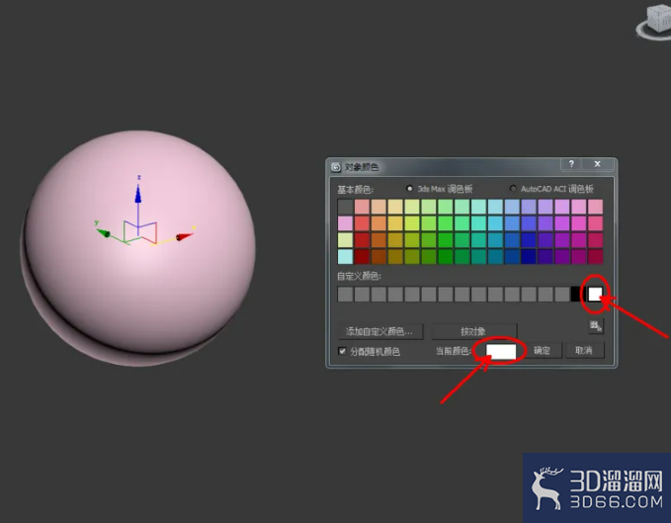
Task: Select the green Y axis arrow of gizmo
Action: coord(104,233)
